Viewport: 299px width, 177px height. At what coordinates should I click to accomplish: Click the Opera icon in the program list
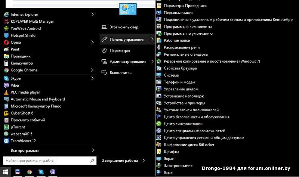point(6,42)
